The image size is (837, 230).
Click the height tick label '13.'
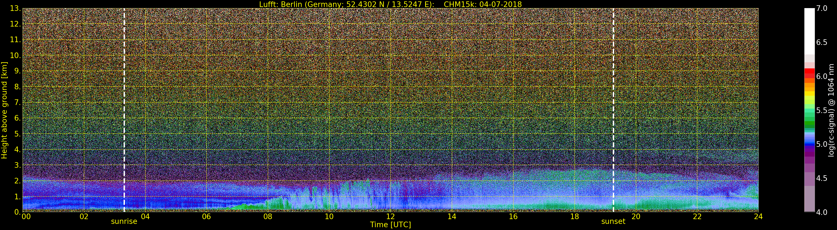(x=15, y=8)
